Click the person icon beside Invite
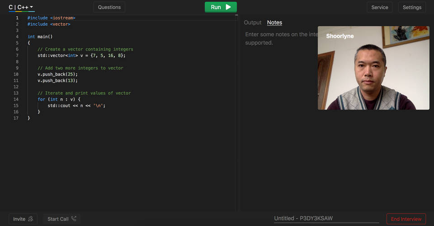The width and height of the screenshot is (434, 226). [31, 219]
